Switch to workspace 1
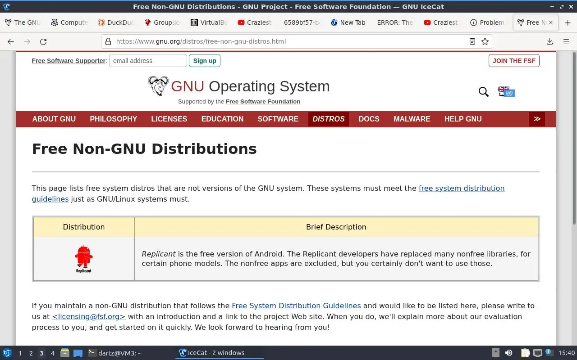The image size is (577, 360). pyautogui.click(x=20, y=353)
